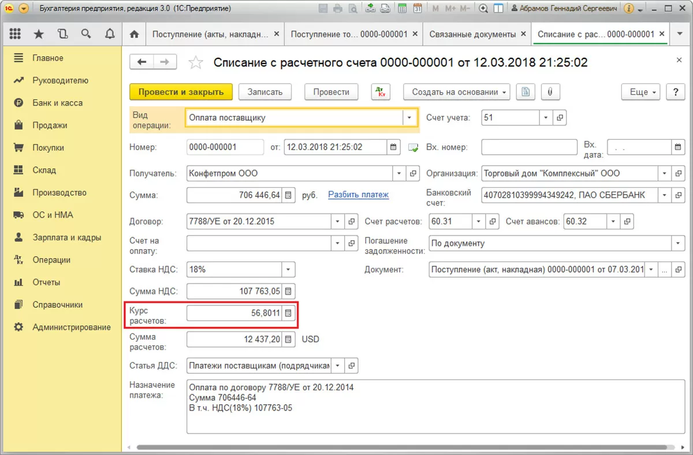Click the search magnifier icon
Viewport: 693px width, 455px height.
[x=86, y=34]
